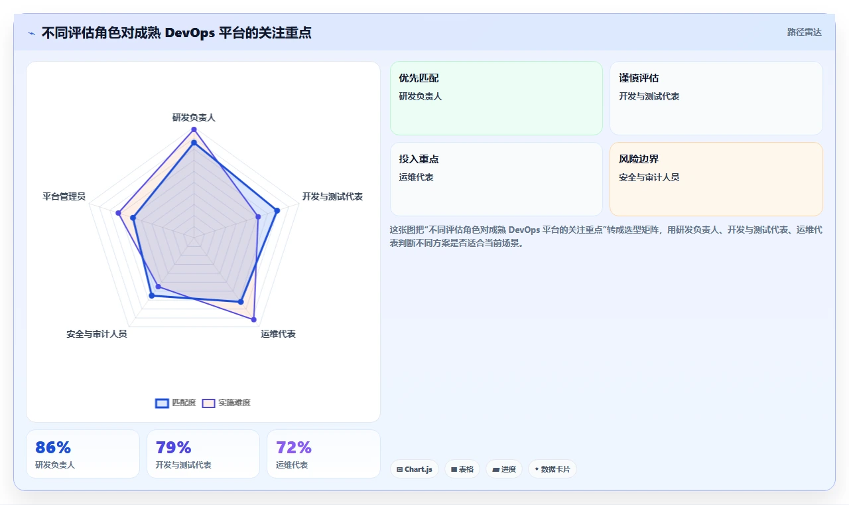The image size is (849, 505).
Task: Click the lightning icon beside the title
Action: click(x=31, y=33)
